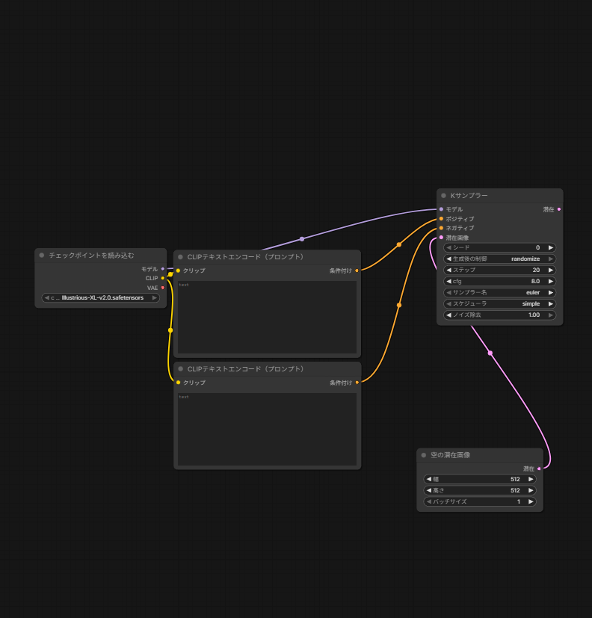This screenshot has height=618, width=592.
Task: Click the ポジティブ input port on Kサンプラー
Action: tap(441, 219)
